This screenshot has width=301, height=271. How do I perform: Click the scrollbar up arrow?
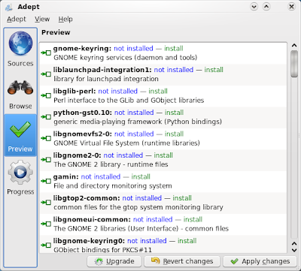294,46
